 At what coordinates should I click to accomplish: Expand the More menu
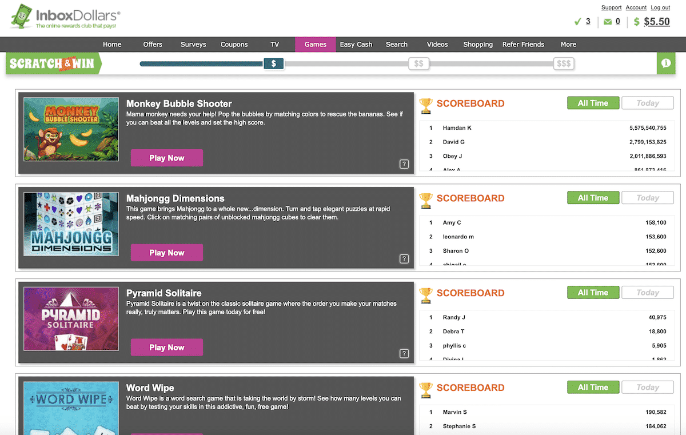click(x=568, y=44)
